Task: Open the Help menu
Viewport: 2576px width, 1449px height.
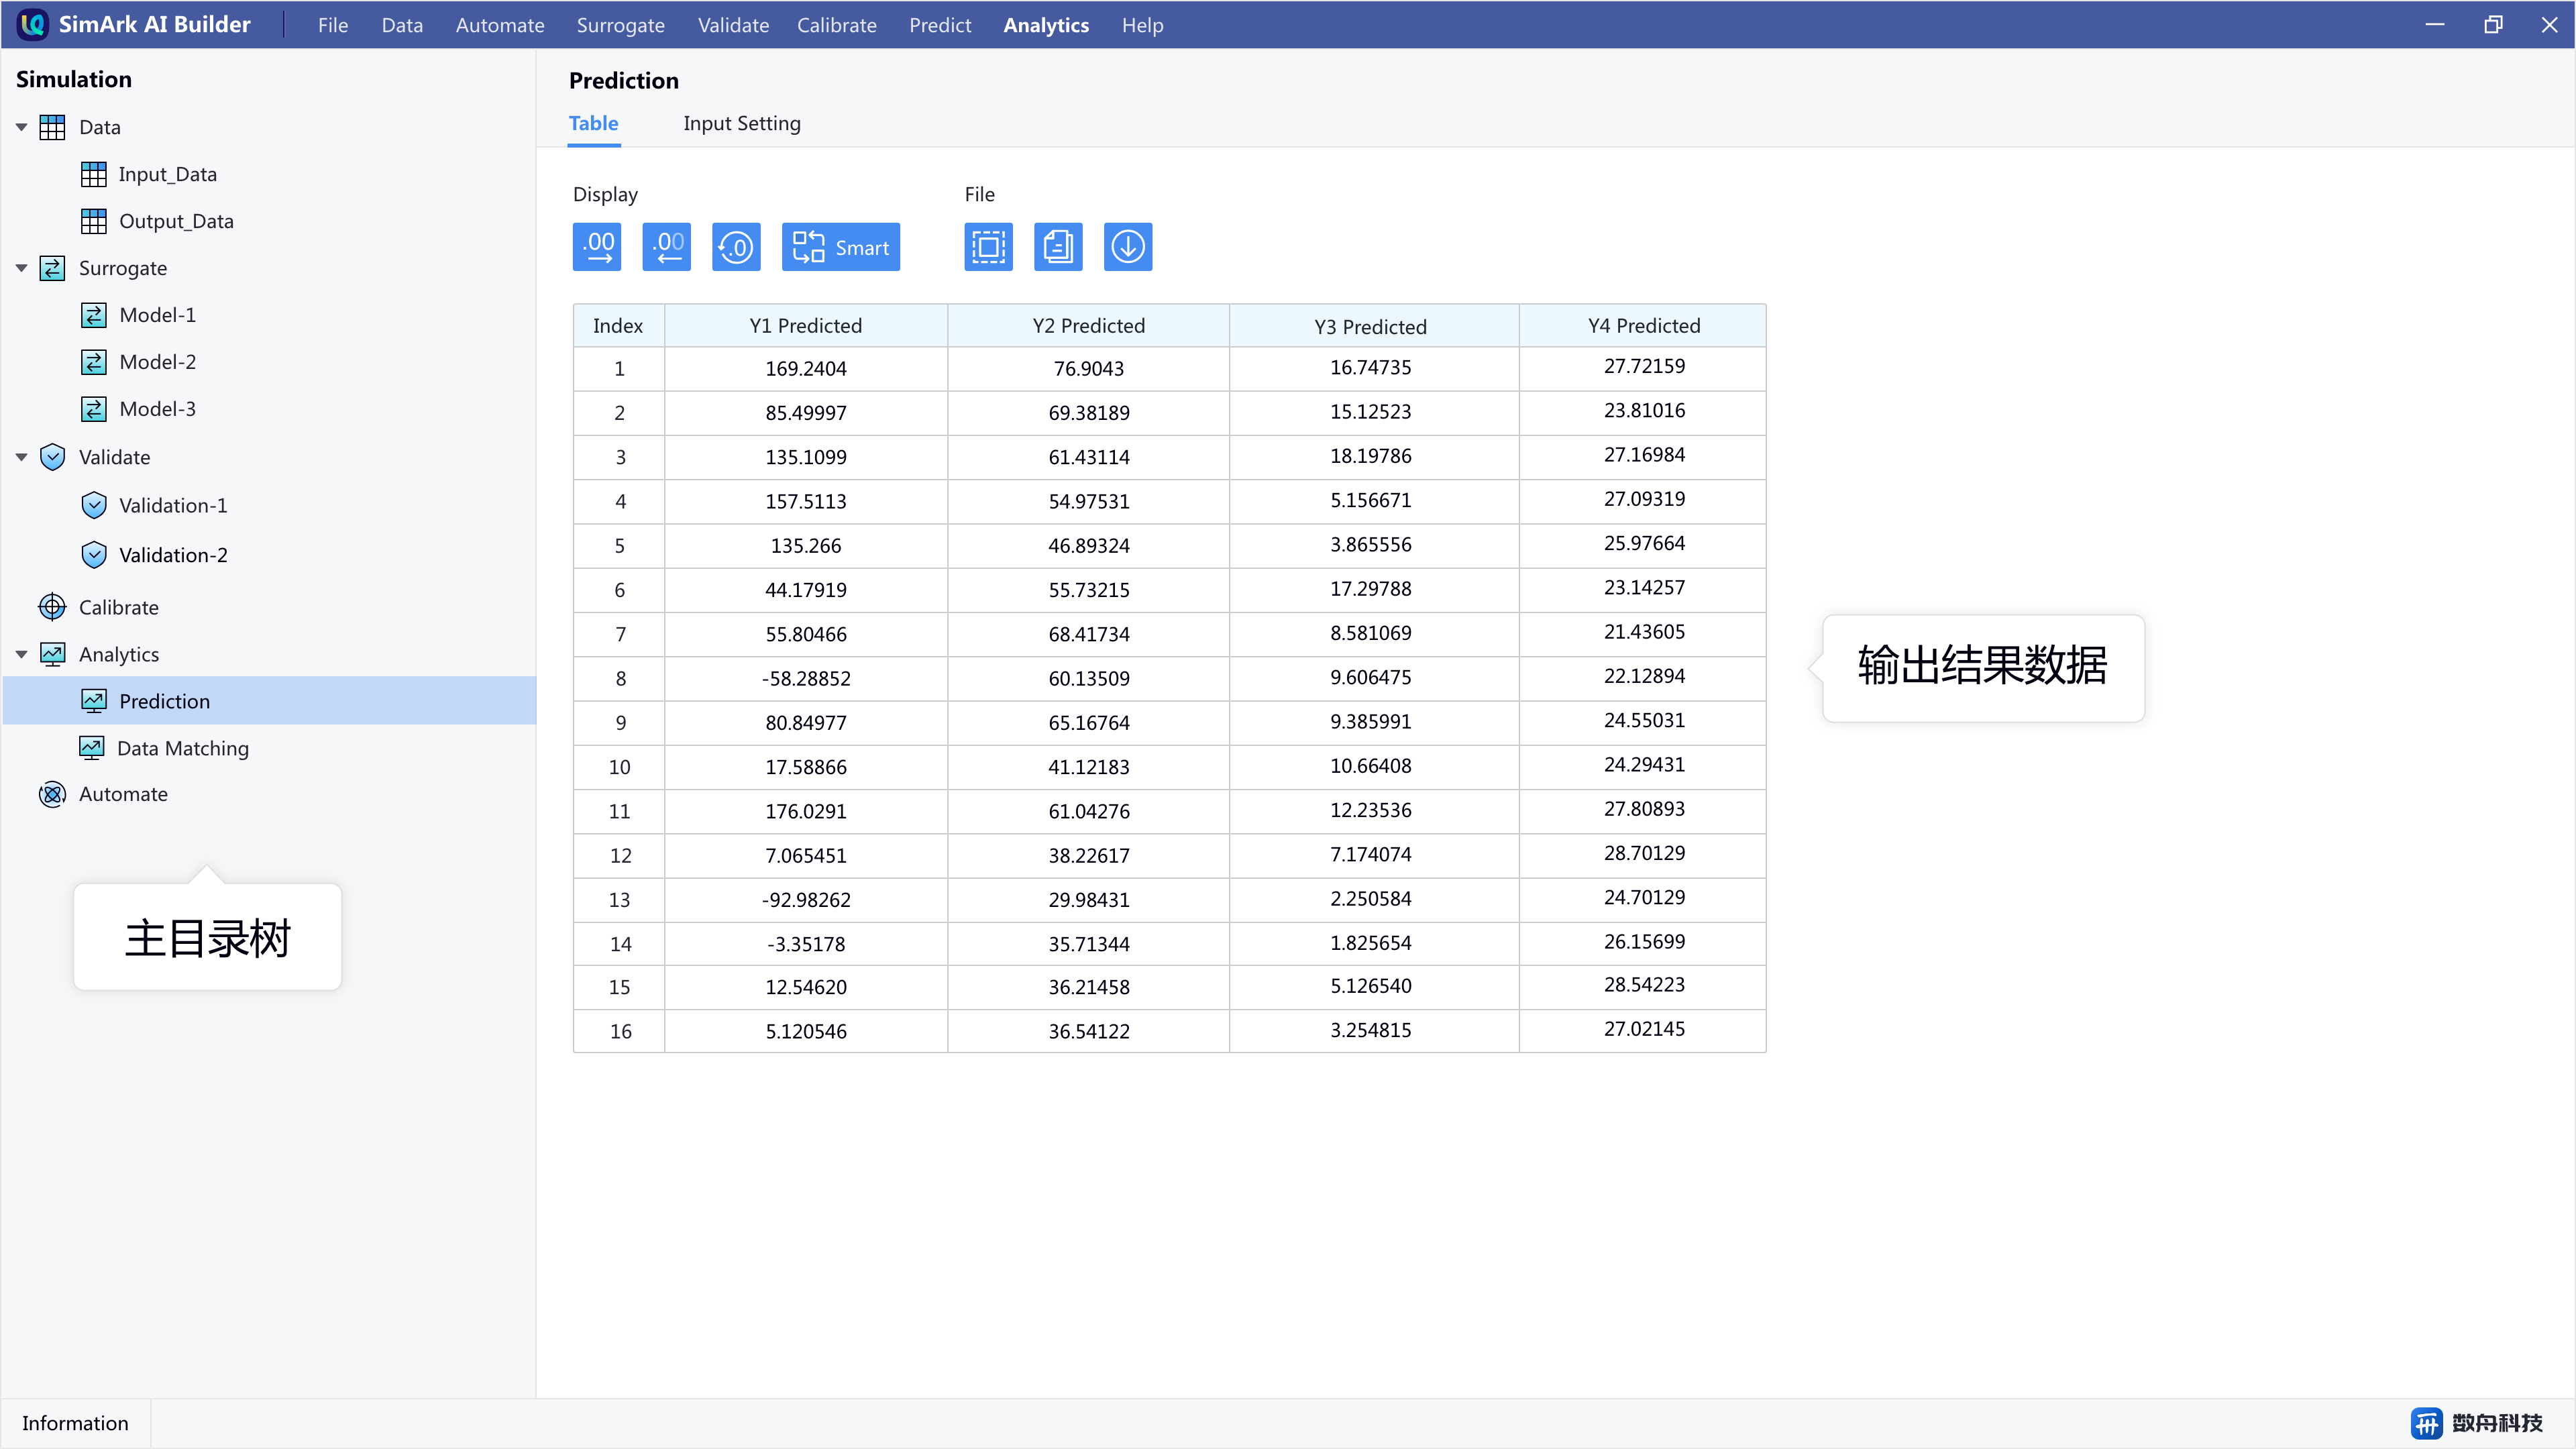Action: [x=1142, y=25]
